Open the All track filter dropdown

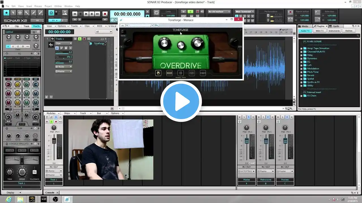pos(104,32)
